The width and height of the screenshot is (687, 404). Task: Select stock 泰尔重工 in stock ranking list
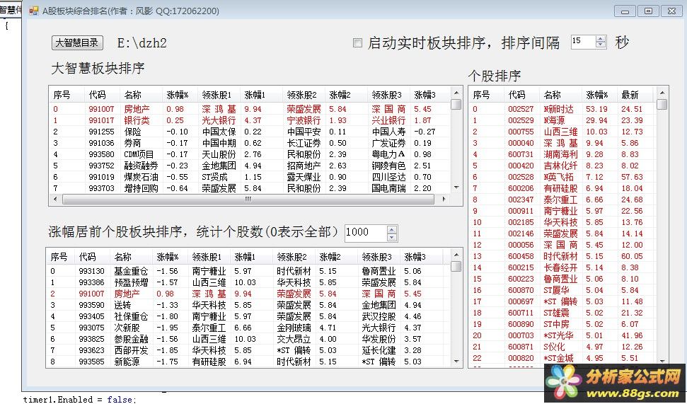point(563,200)
